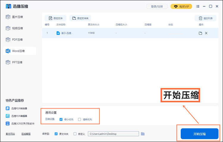Click the save path input field
The image size is (223, 142).
pos(113,134)
